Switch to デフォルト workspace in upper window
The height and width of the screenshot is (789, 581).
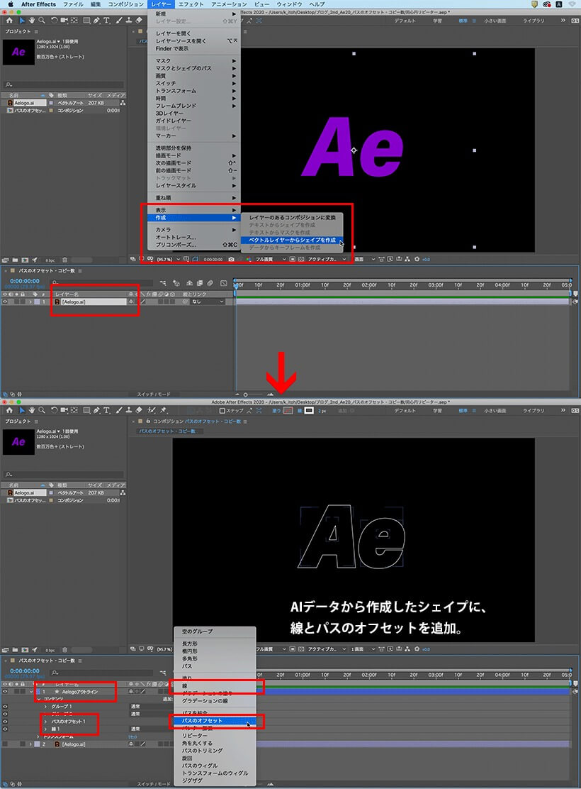click(405, 21)
